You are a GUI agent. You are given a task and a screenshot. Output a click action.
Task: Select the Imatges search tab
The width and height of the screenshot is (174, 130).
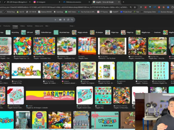pyautogui.click(x=15, y=26)
